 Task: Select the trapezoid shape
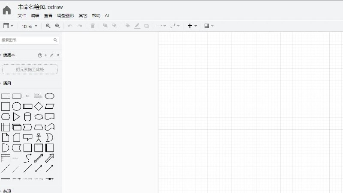tap(39, 127)
